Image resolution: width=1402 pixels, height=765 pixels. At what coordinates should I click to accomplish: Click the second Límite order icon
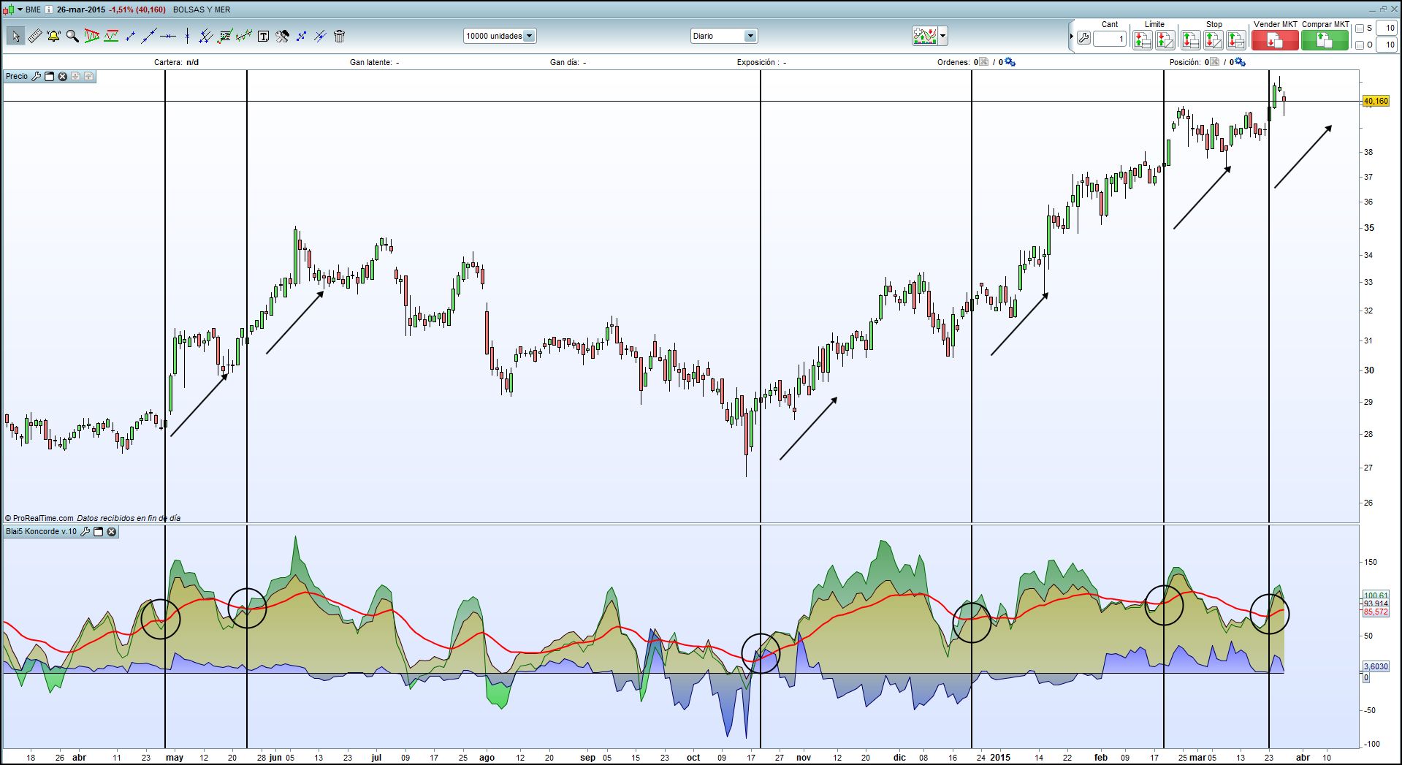1165,40
